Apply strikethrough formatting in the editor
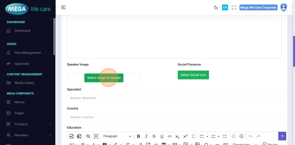 [154, 136]
